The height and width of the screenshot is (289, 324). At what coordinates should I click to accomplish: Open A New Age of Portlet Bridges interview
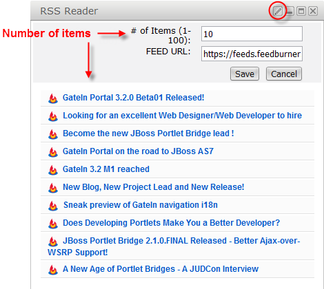(161, 269)
